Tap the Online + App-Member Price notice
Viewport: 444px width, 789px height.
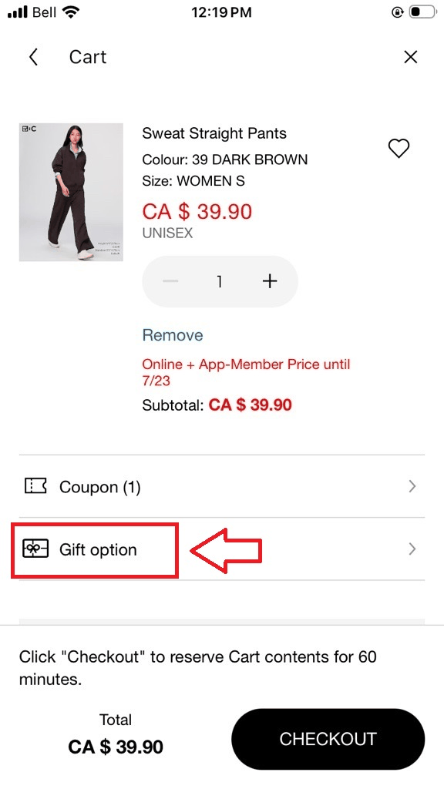point(246,372)
